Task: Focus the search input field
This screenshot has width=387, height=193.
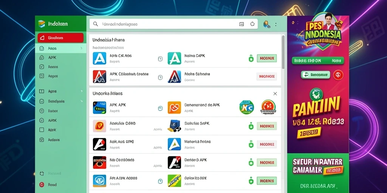Action: pos(173,24)
